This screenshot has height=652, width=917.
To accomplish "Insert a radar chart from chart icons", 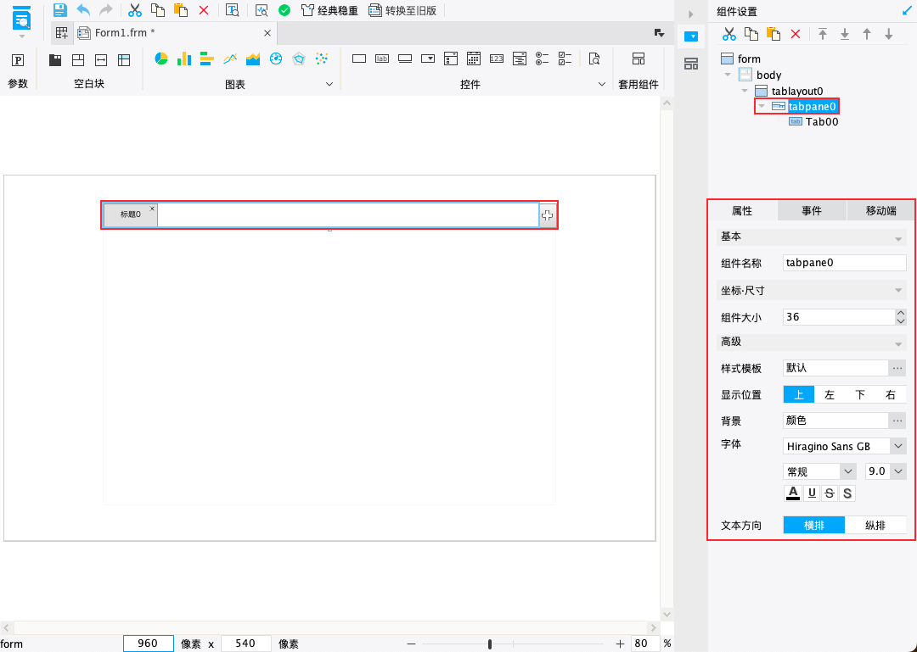I will [x=299, y=59].
